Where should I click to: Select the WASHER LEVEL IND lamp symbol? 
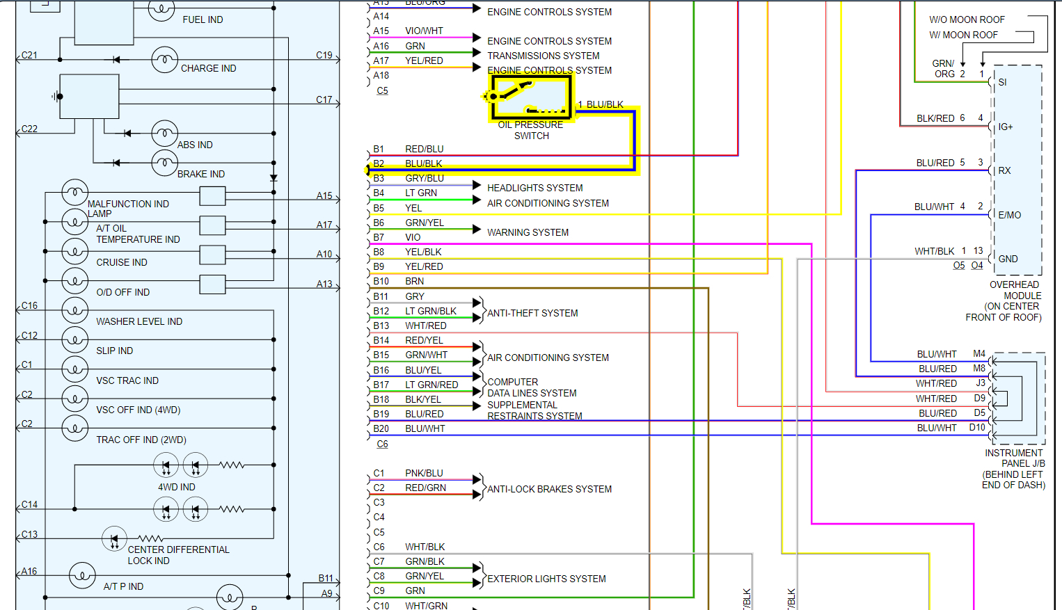[75, 310]
